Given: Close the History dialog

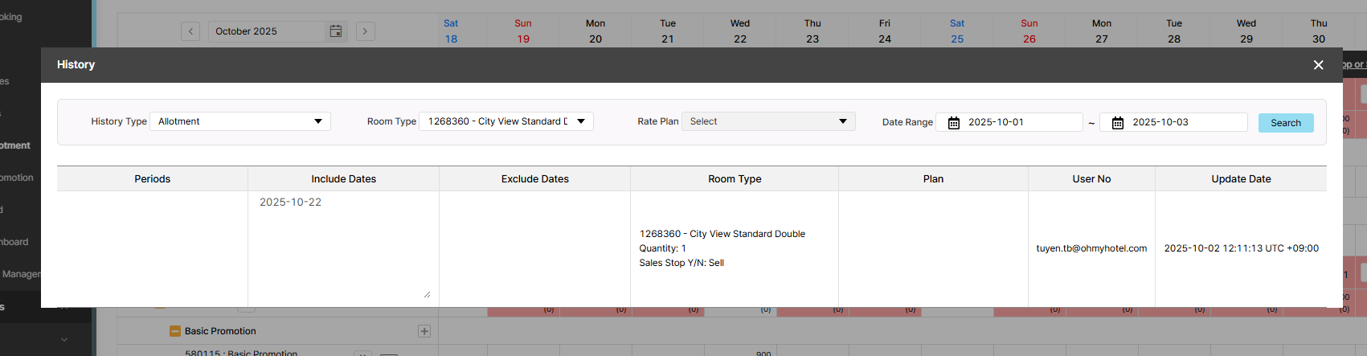Looking at the screenshot, I should click(x=1318, y=65).
